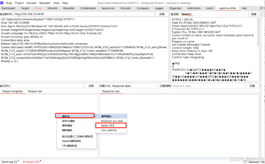Viewport: 265px width, 164px height.
Task: Switch to the Proxy tab
Action: pos(38,8)
